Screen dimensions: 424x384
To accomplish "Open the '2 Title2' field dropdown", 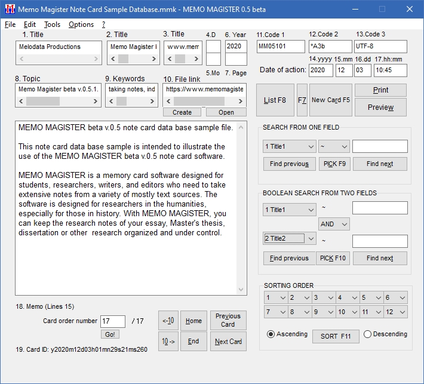I will click(x=290, y=238).
